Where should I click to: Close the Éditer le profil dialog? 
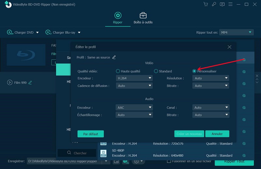pyautogui.click(x=229, y=47)
